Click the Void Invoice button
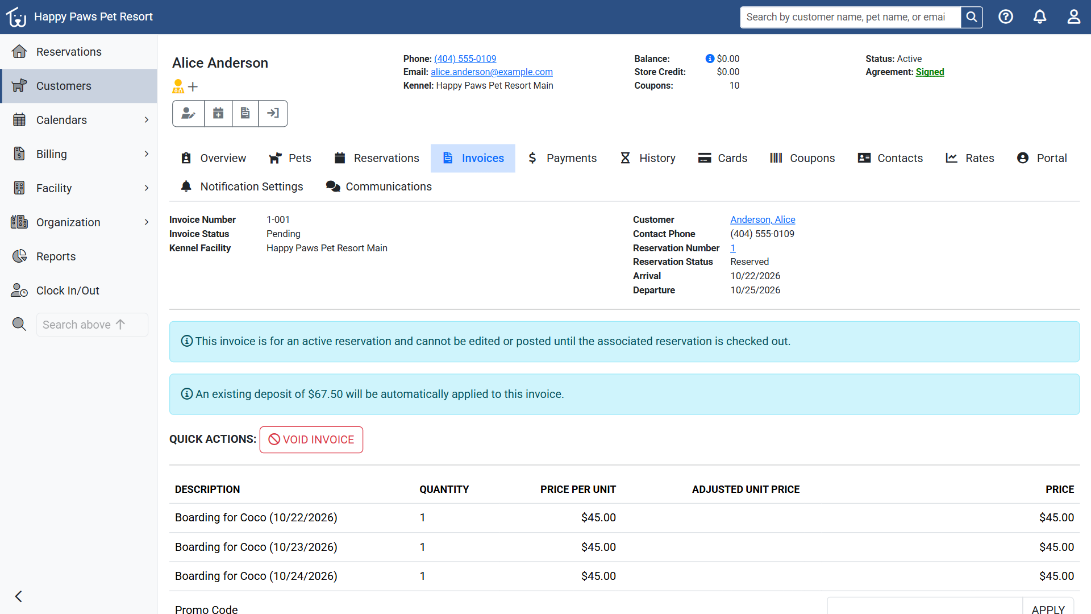 point(311,439)
